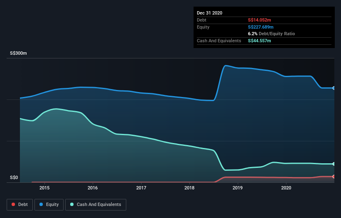The image size is (341, 218).
Task: Click the blue Equity legend dot
Action: (x=41, y=204)
